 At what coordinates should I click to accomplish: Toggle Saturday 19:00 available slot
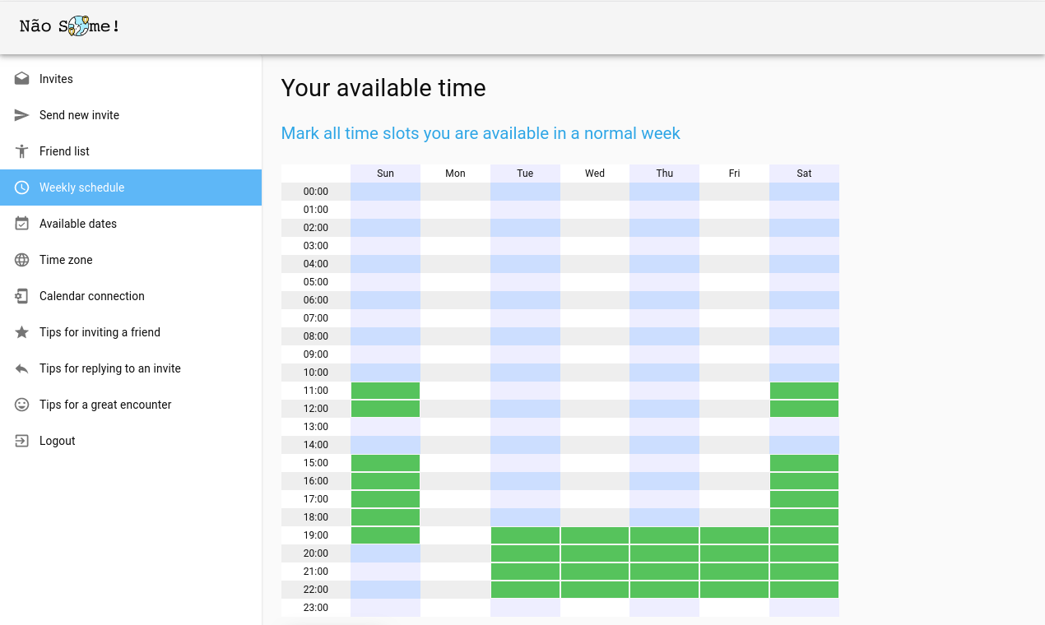(x=804, y=535)
